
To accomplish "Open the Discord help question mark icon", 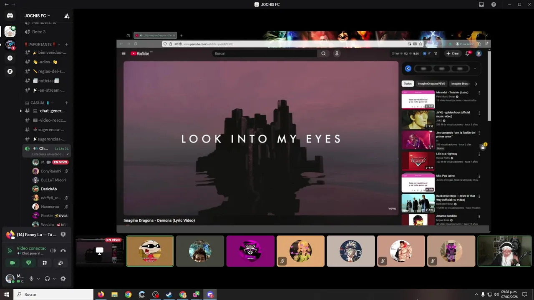I will [494, 5].
